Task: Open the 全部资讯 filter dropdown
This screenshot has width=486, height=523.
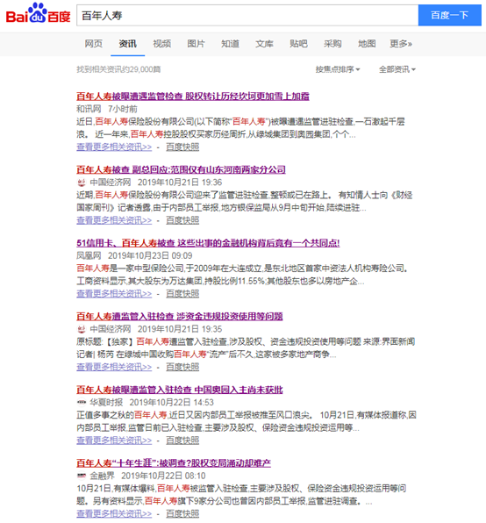Action: [397, 69]
